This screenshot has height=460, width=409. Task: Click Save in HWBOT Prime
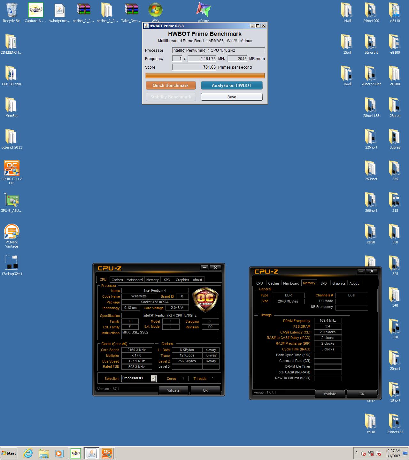tap(232, 97)
